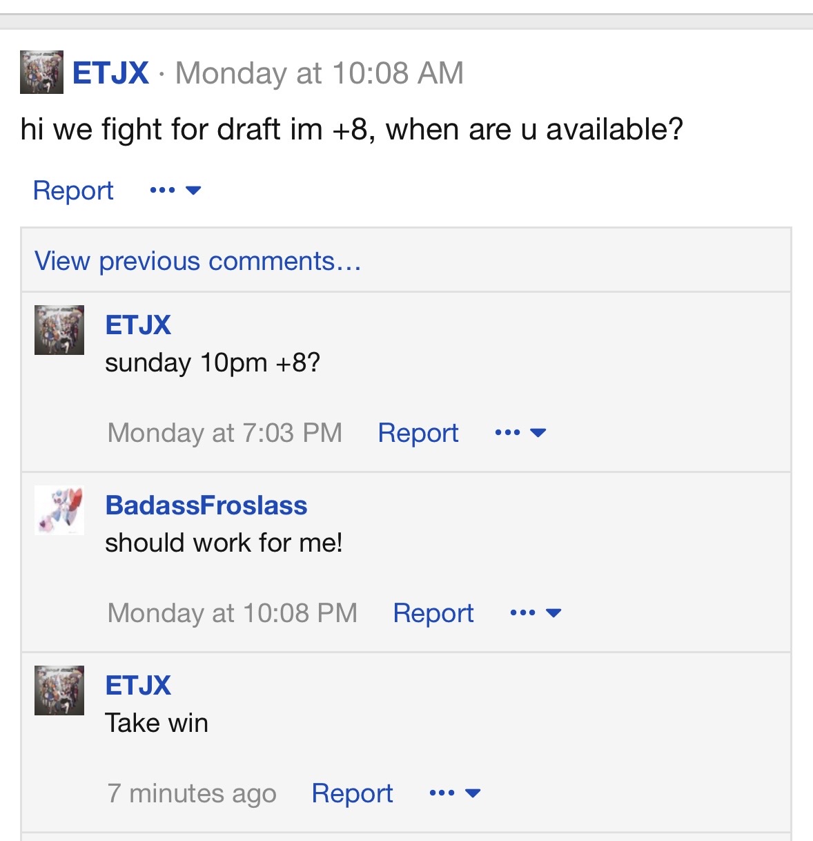The height and width of the screenshot is (841, 813).
Task: Open ETJX username above 'Take win'
Action: coord(138,686)
